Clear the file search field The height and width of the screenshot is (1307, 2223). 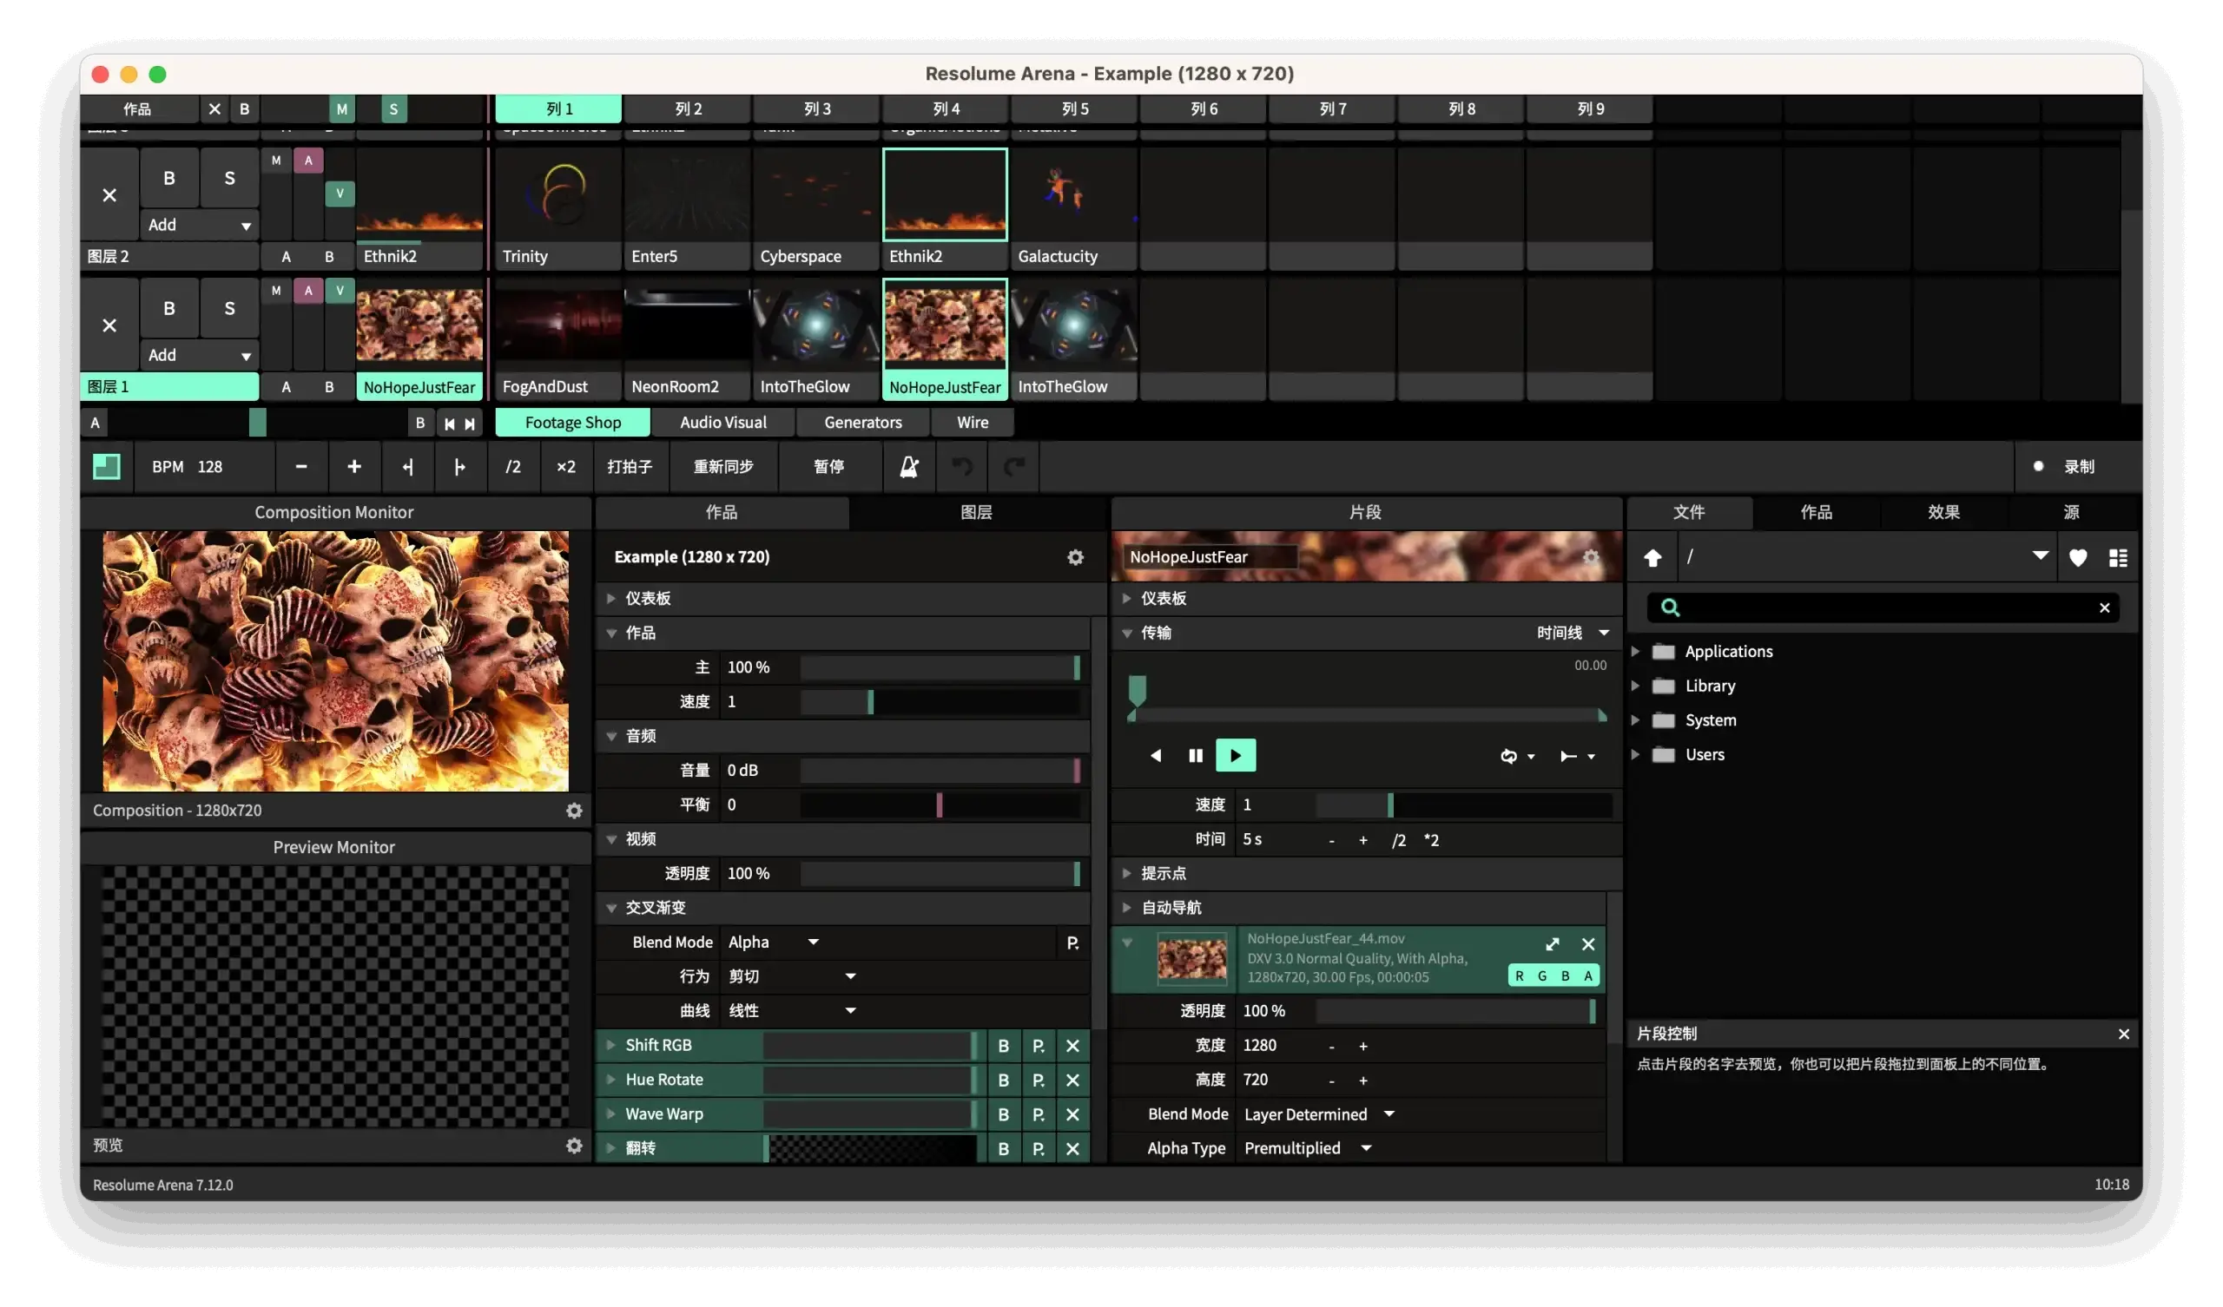(2104, 608)
